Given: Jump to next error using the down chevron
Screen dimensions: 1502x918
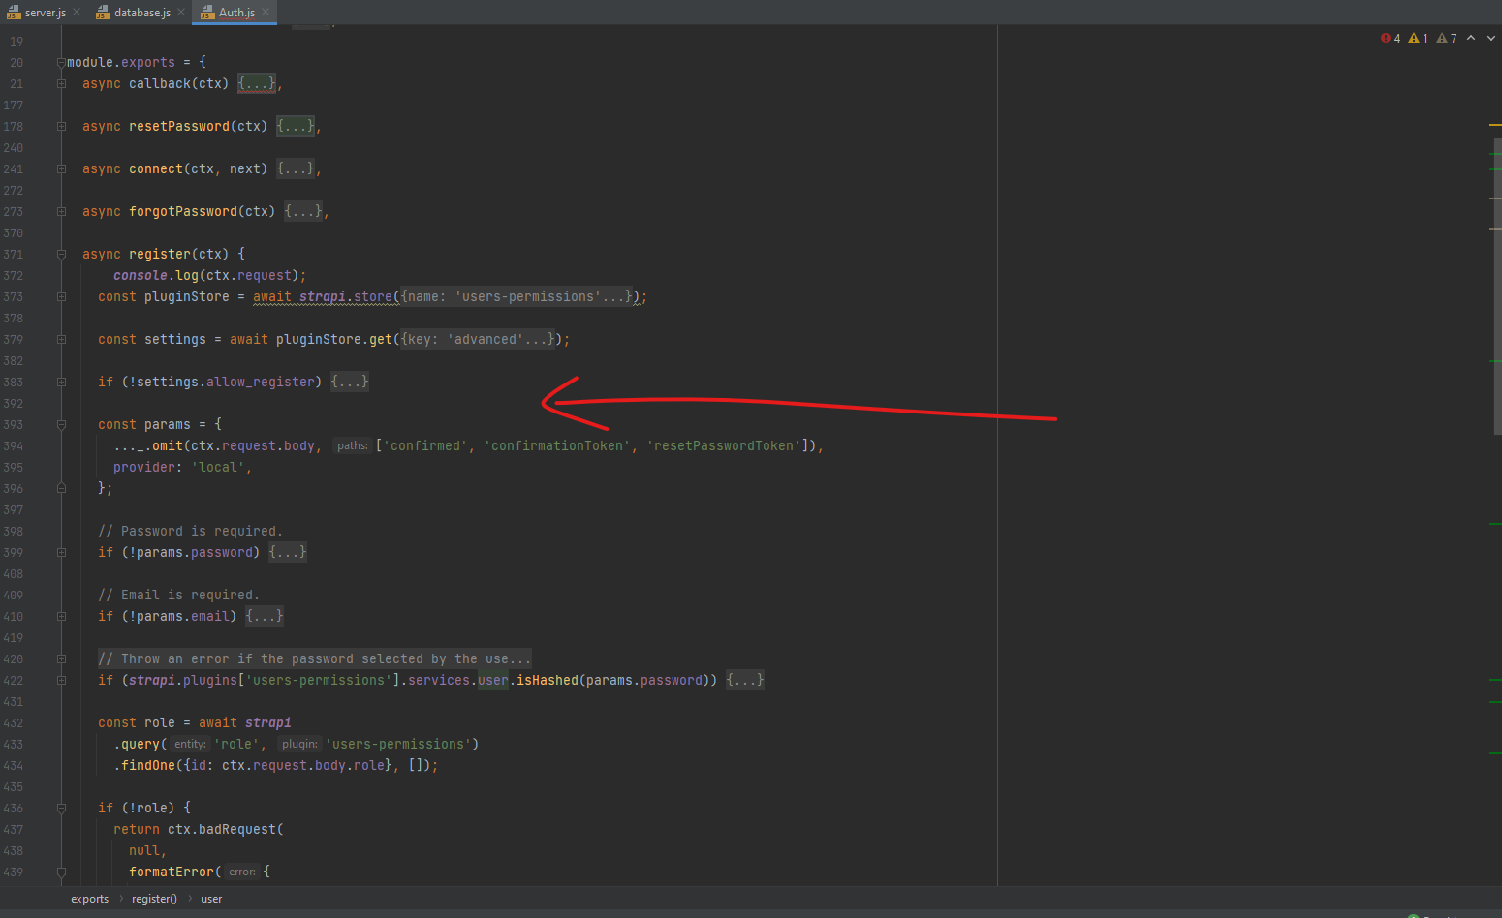Looking at the screenshot, I should pos(1489,38).
